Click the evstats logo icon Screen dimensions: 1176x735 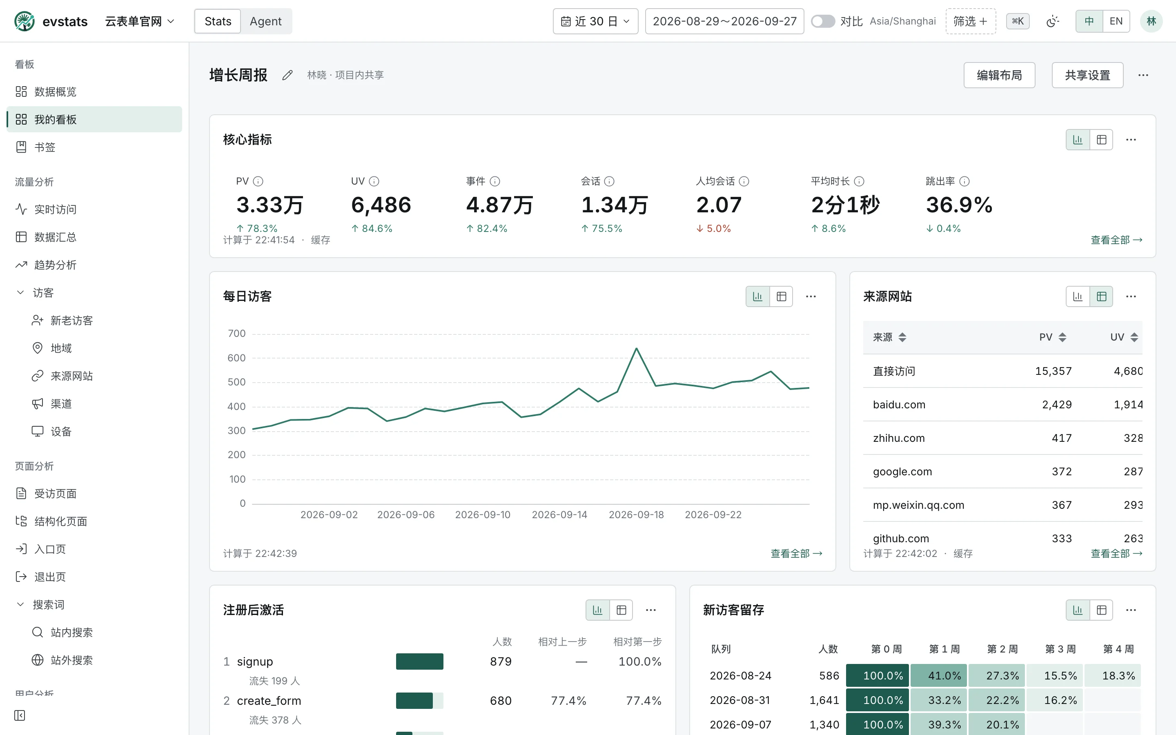24,21
